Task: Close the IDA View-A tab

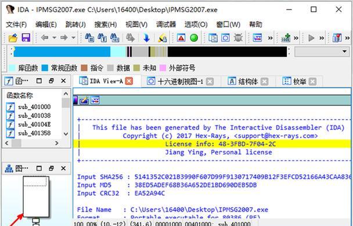Action: [x=129, y=81]
